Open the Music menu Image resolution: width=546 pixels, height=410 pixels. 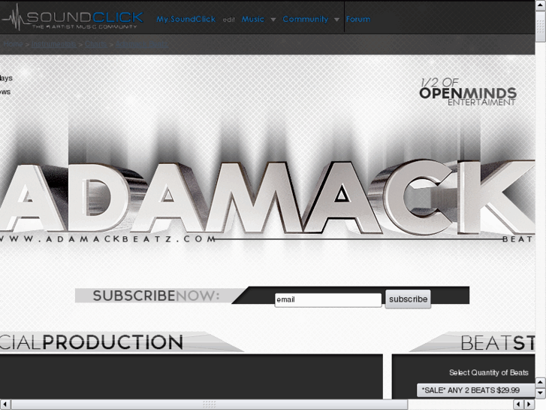coord(253,20)
